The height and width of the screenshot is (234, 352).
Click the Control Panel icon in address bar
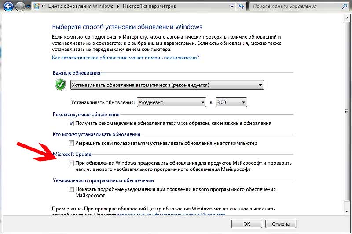(37, 6)
